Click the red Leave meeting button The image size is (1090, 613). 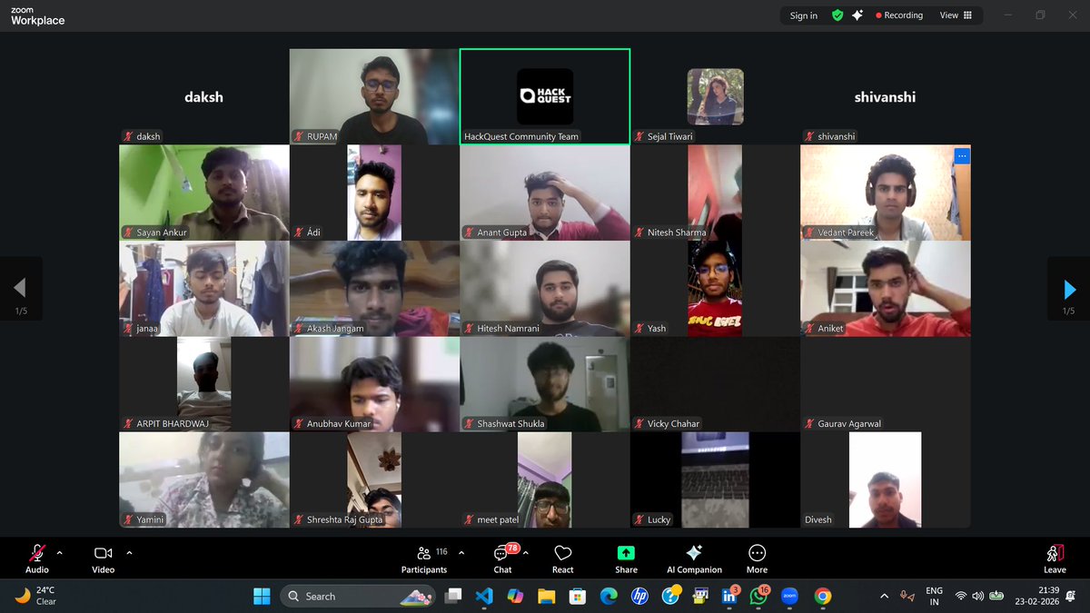click(x=1055, y=559)
